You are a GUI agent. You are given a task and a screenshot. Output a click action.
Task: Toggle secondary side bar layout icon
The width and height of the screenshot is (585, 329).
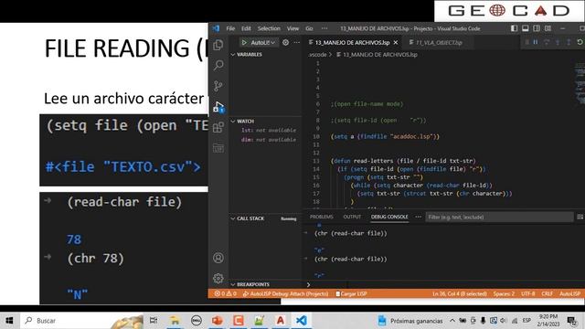[x=537, y=28]
